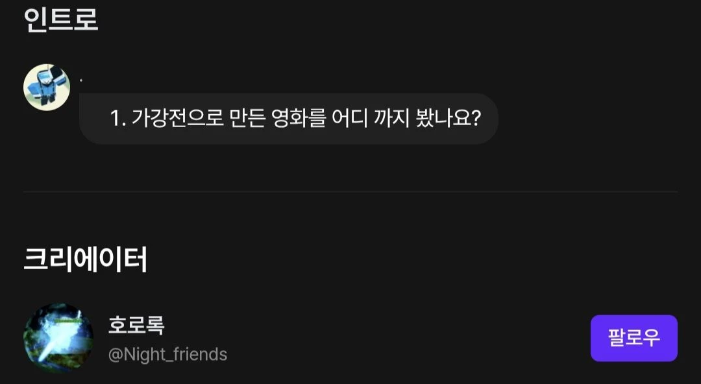
Task: Tap the text "가강전으로 만든 영화를" in bubble
Action: click(x=228, y=119)
